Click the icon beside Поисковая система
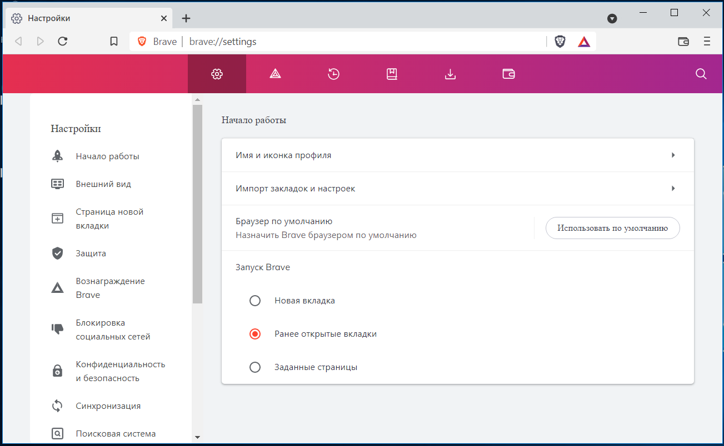 pyautogui.click(x=57, y=433)
